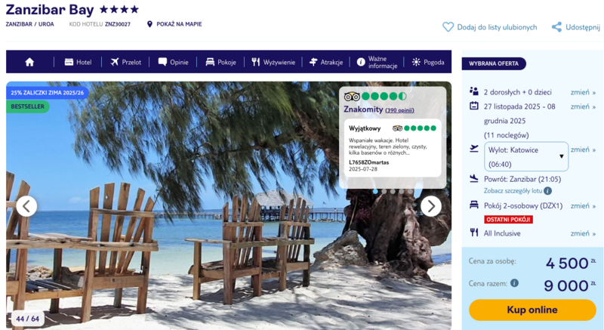Show next photo with right arrow
The height and width of the screenshot is (330, 604).
(x=430, y=206)
